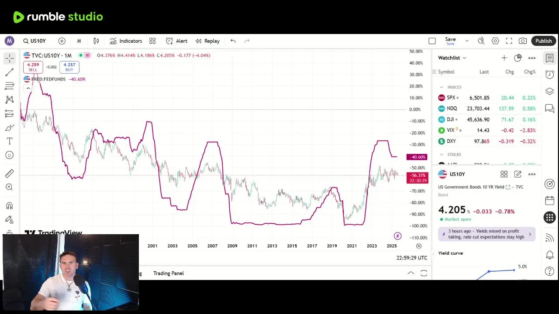Image resolution: width=559 pixels, height=314 pixels.
Task: Undo the last chart action
Action: pyautogui.click(x=233, y=41)
